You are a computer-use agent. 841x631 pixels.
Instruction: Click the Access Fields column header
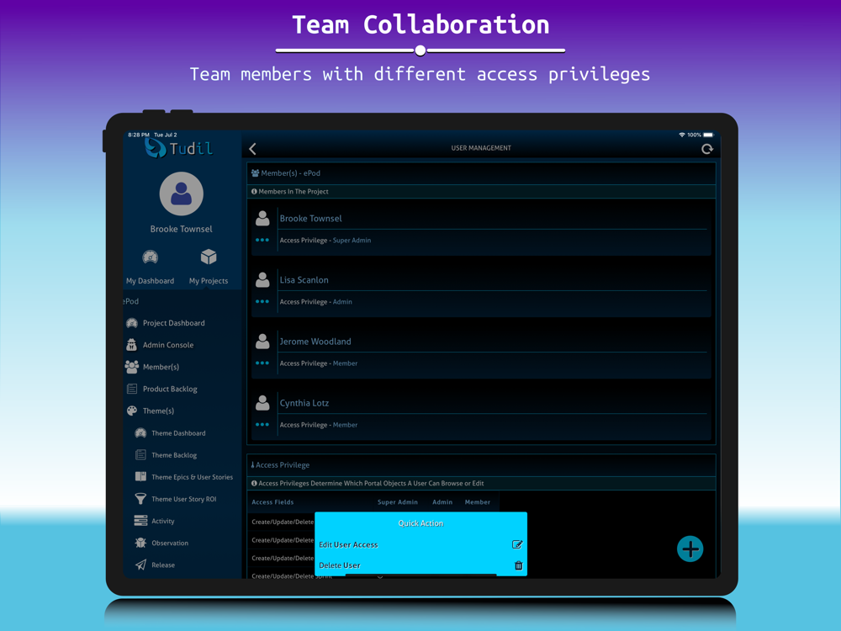click(272, 502)
